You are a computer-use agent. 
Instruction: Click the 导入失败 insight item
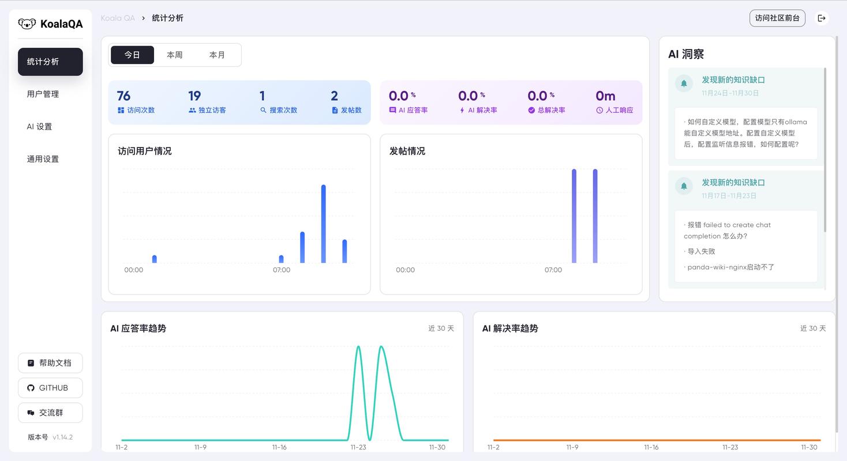pyautogui.click(x=700, y=251)
